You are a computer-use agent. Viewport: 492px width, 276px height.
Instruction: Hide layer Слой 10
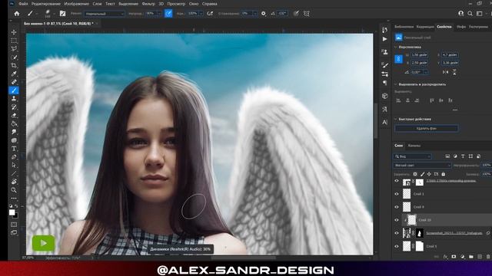(x=397, y=220)
